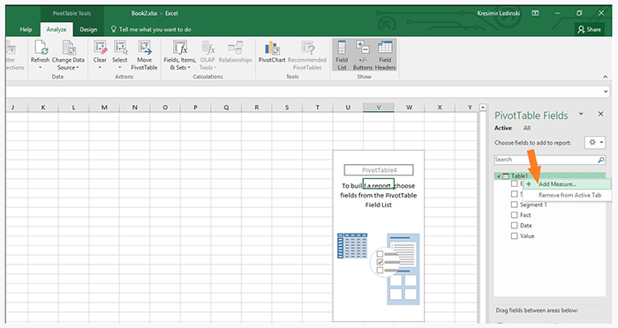Switch to the Design tab
This screenshot has height=328, width=618.
[88, 29]
